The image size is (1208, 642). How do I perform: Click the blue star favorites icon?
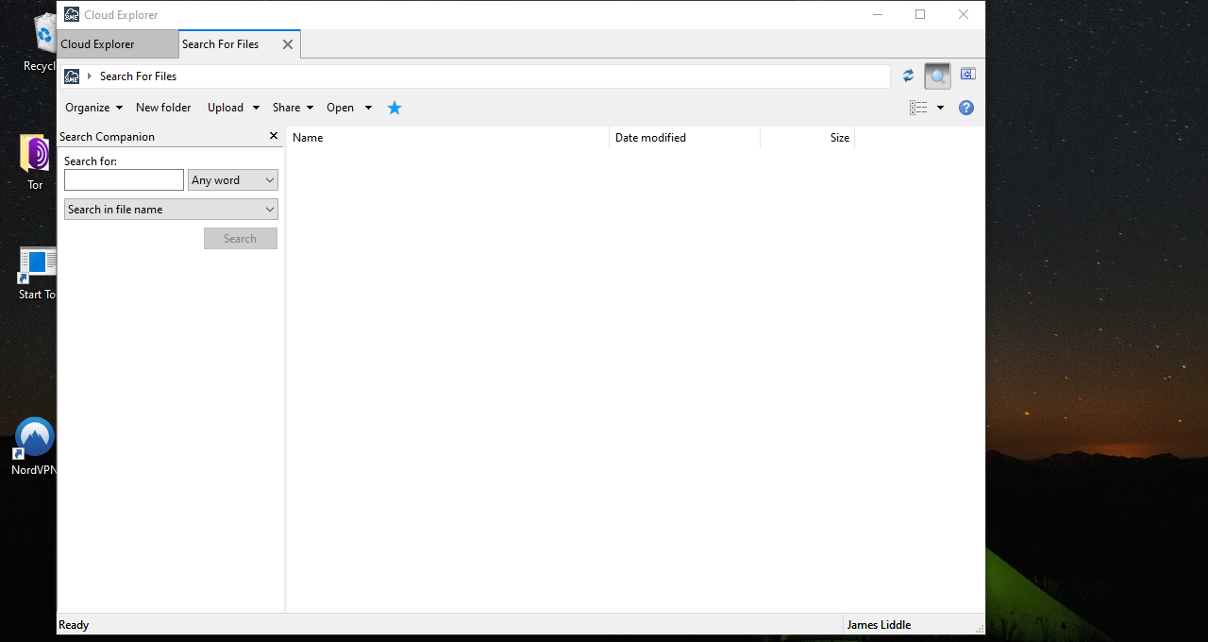click(x=394, y=107)
